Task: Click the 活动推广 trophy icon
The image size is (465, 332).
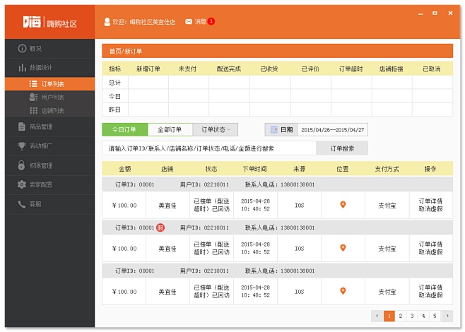Action: (x=22, y=146)
